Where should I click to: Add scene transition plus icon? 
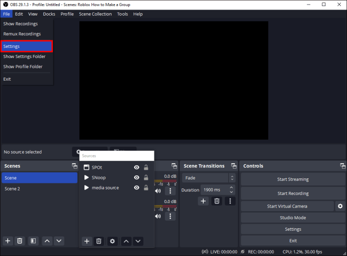coord(203,201)
